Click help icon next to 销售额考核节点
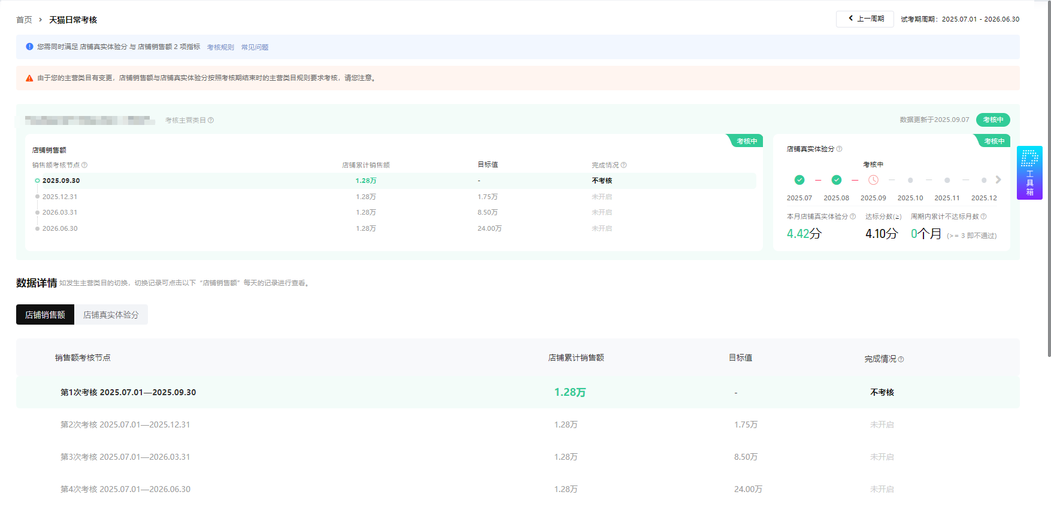 84,166
